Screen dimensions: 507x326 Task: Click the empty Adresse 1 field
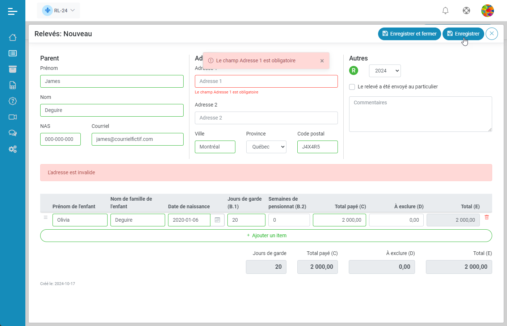pyautogui.click(x=266, y=81)
